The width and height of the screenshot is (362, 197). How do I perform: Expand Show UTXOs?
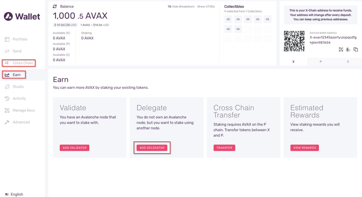coord(206,6)
